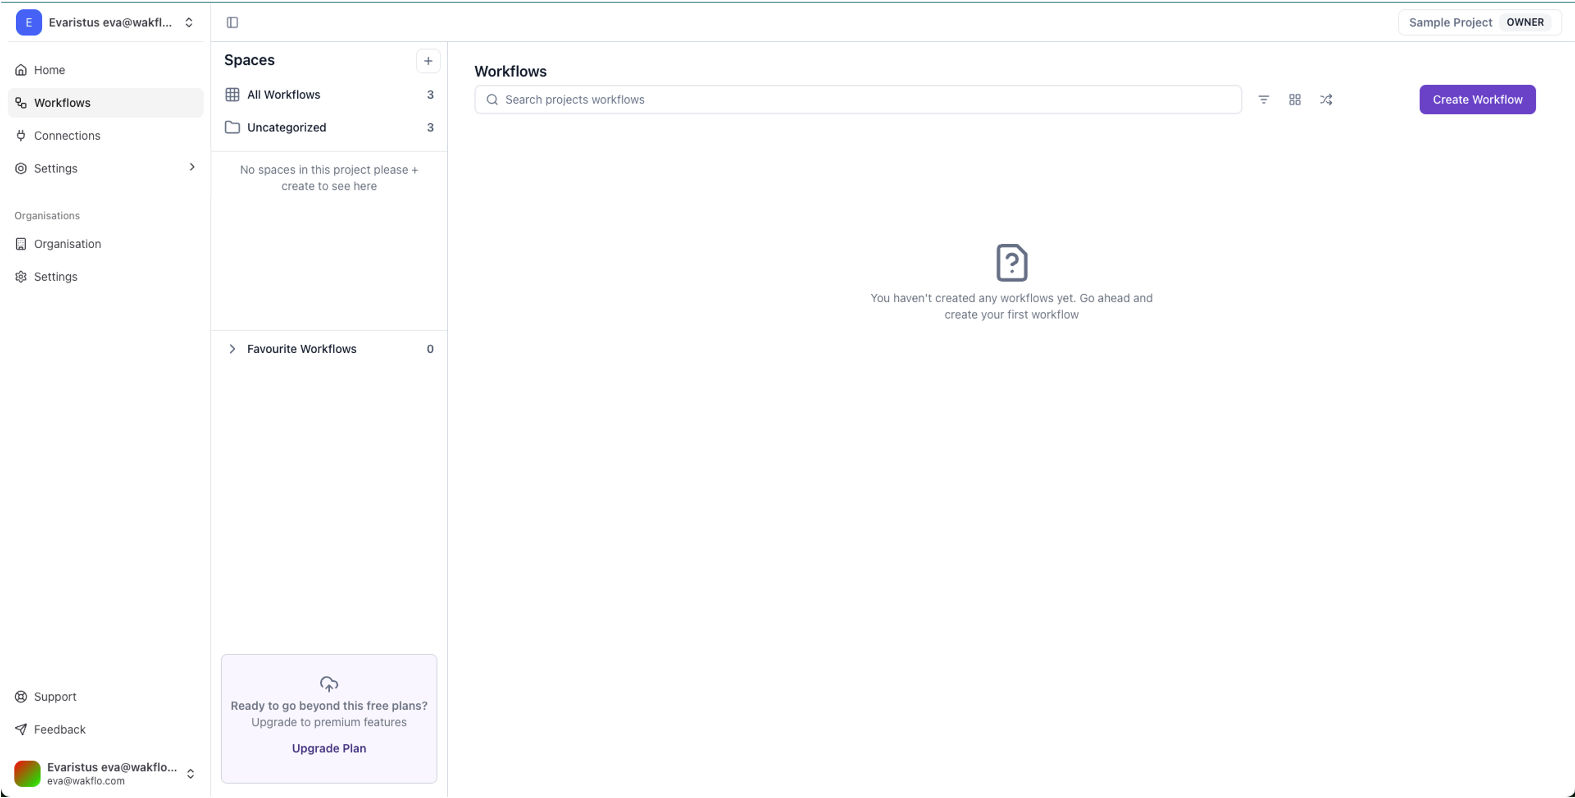This screenshot has width=1575, height=798.
Task: Select All Workflows space
Action: coord(283,95)
